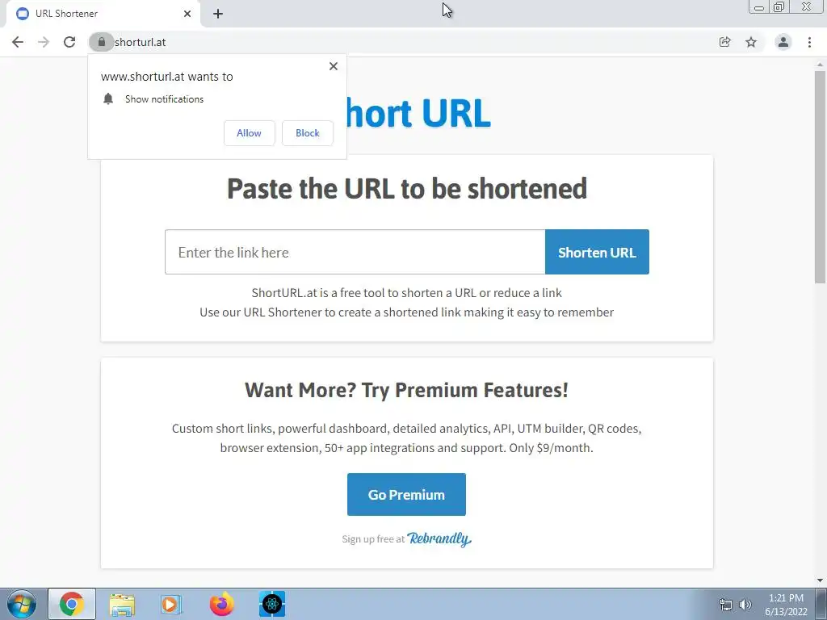Click the scrollbar down arrow
This screenshot has width=827, height=620.
click(x=820, y=580)
